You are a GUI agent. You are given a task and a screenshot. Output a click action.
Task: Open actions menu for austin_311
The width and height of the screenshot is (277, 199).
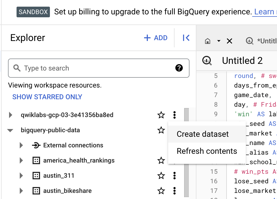(x=175, y=176)
